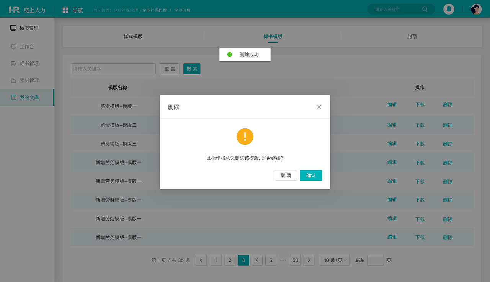
Task: Switch to the 样式模版 tab
Action: pyautogui.click(x=133, y=36)
